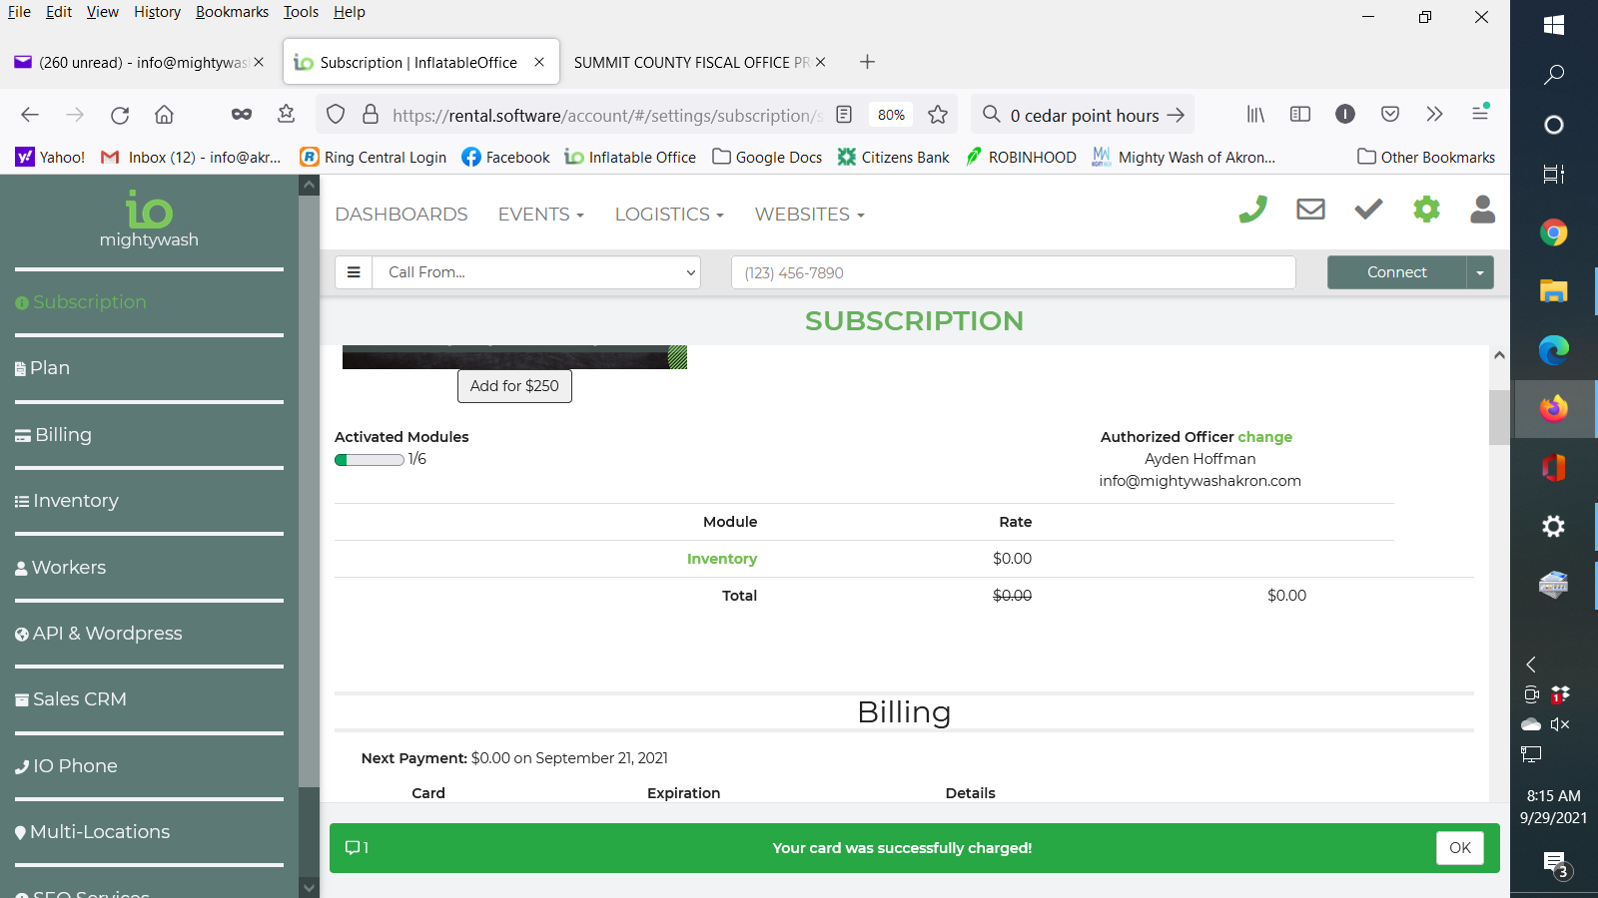
Task: Click the user profile icon
Action: click(x=1483, y=210)
